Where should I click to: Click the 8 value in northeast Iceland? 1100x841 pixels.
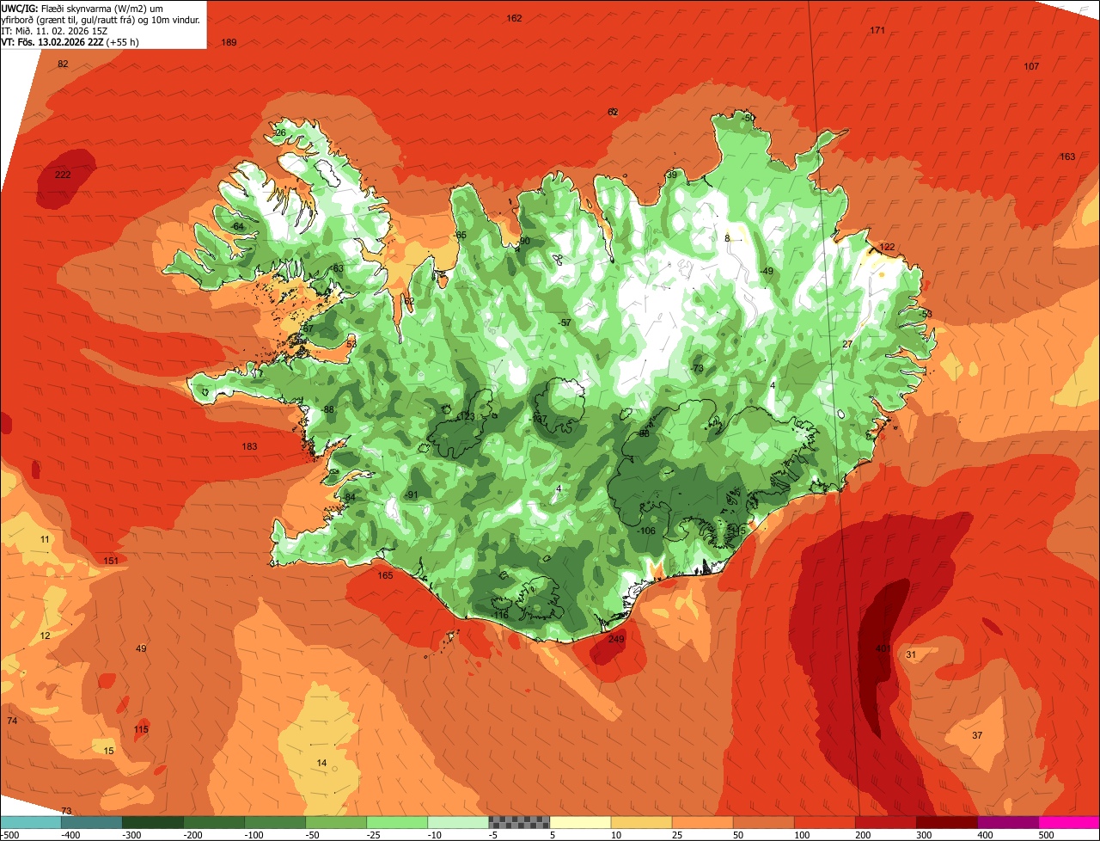coord(726,238)
